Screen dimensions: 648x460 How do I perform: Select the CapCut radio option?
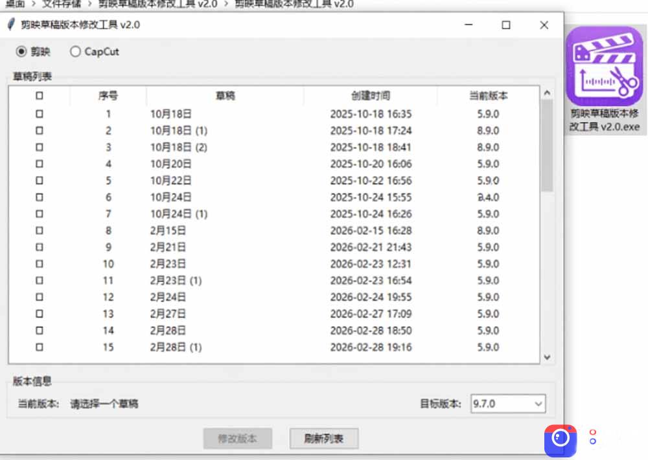click(75, 52)
